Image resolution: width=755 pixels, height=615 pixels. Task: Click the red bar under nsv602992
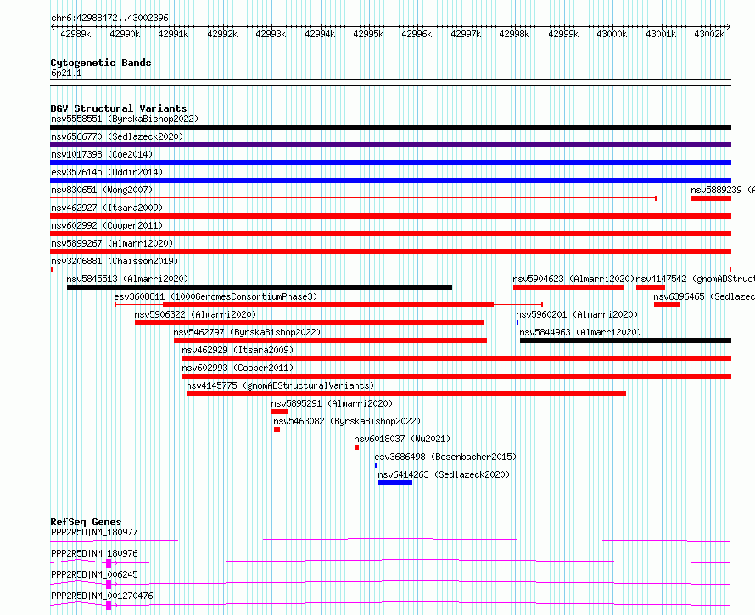pos(390,234)
